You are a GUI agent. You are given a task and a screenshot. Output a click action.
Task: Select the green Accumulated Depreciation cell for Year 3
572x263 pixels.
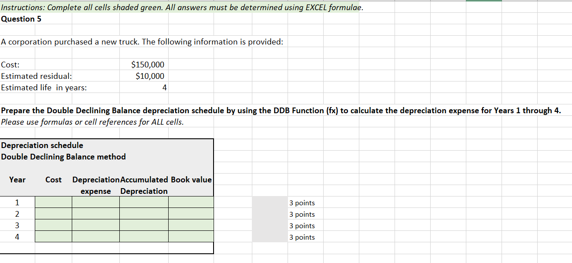pos(144,226)
